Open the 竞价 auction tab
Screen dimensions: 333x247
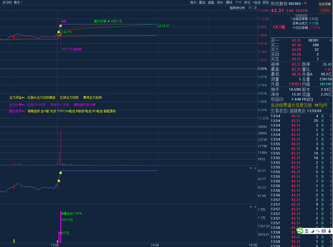(x=193, y=2)
